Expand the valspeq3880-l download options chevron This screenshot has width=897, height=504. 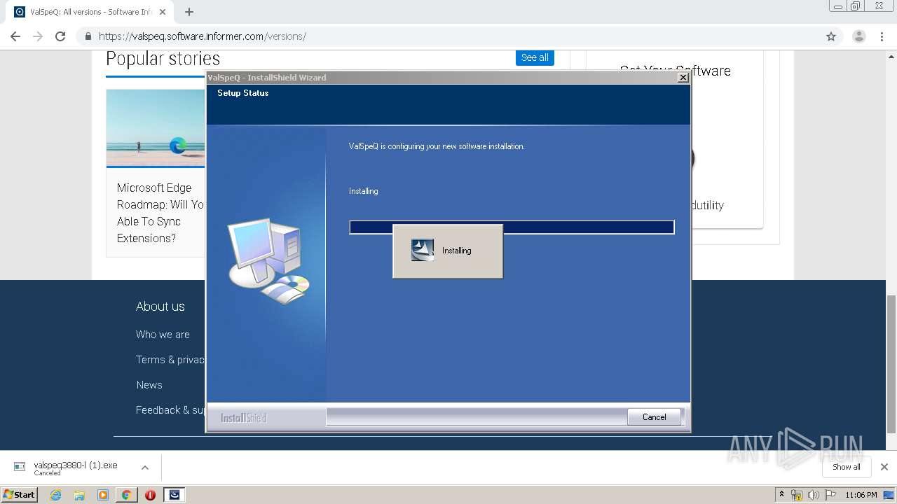click(x=145, y=468)
